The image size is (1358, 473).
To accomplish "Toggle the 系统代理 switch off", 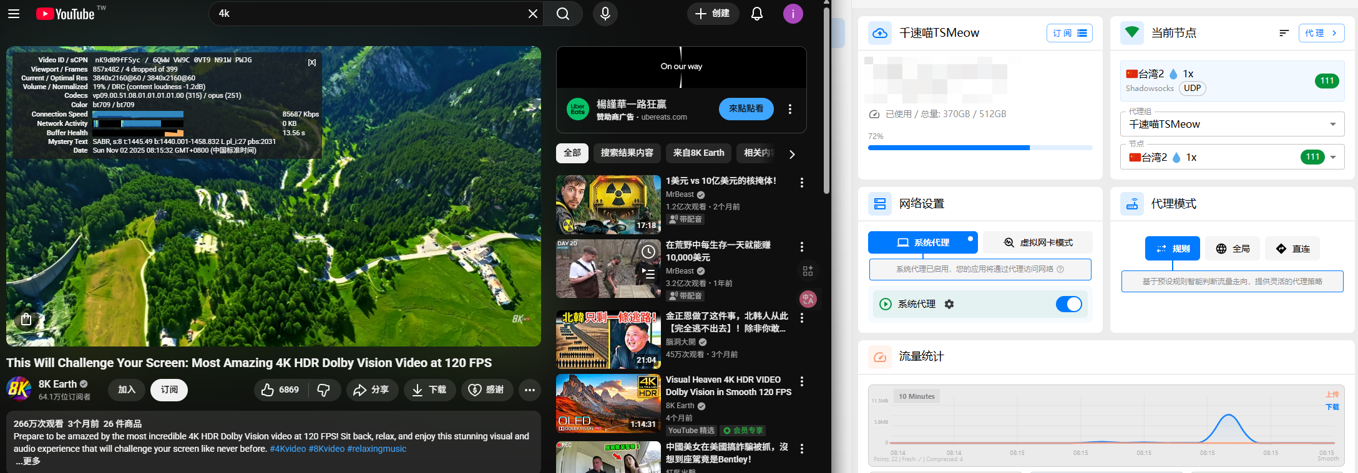I will coord(1068,304).
